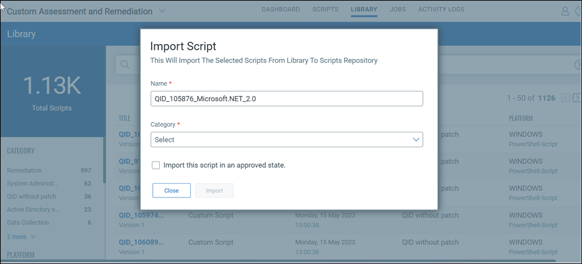
Task: Go to the Jobs tab
Action: tap(397, 10)
